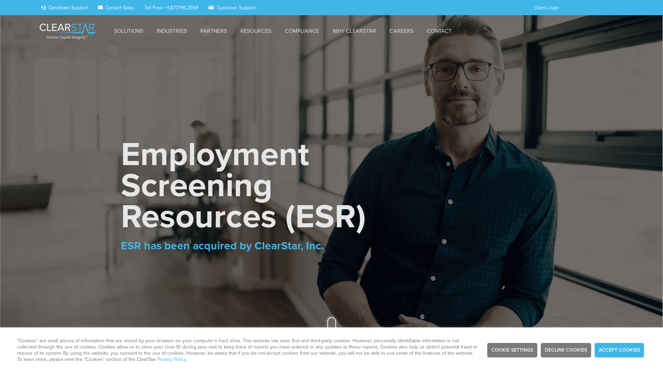Go to the Careers page
The height and width of the screenshot is (373, 663).
point(401,31)
